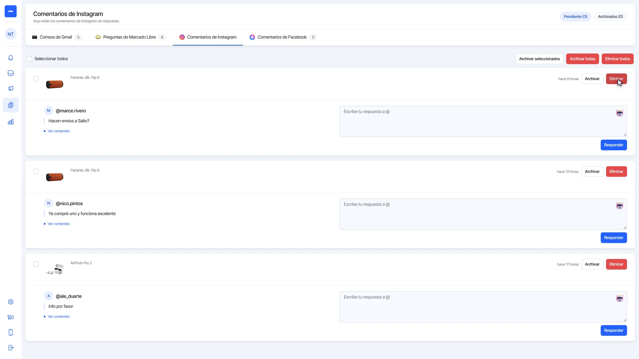
Task: Open the NT user avatar menu
Action: tap(11, 34)
